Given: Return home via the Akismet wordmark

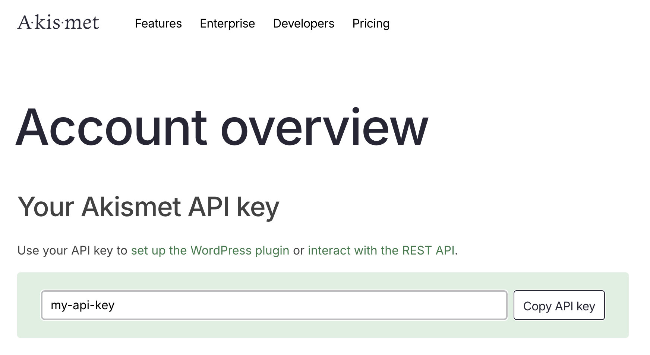Looking at the screenshot, I should pyautogui.click(x=59, y=23).
